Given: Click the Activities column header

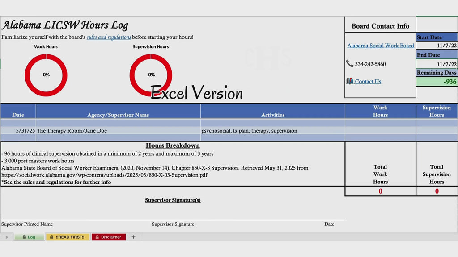Looking at the screenshot, I should pyautogui.click(x=272, y=111).
